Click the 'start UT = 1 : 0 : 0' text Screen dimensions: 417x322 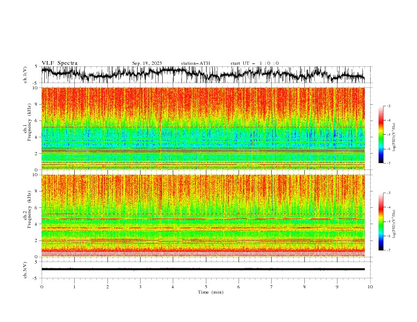tap(254, 63)
